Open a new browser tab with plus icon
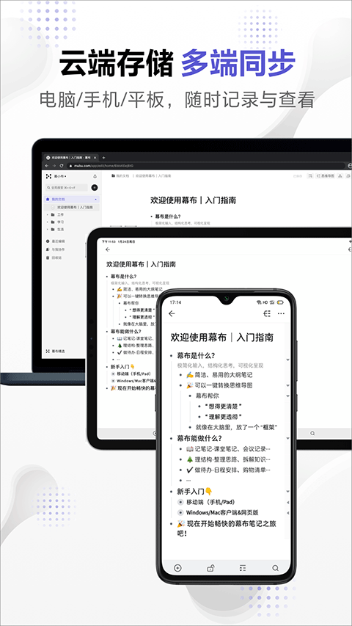 pyautogui.click(x=103, y=158)
